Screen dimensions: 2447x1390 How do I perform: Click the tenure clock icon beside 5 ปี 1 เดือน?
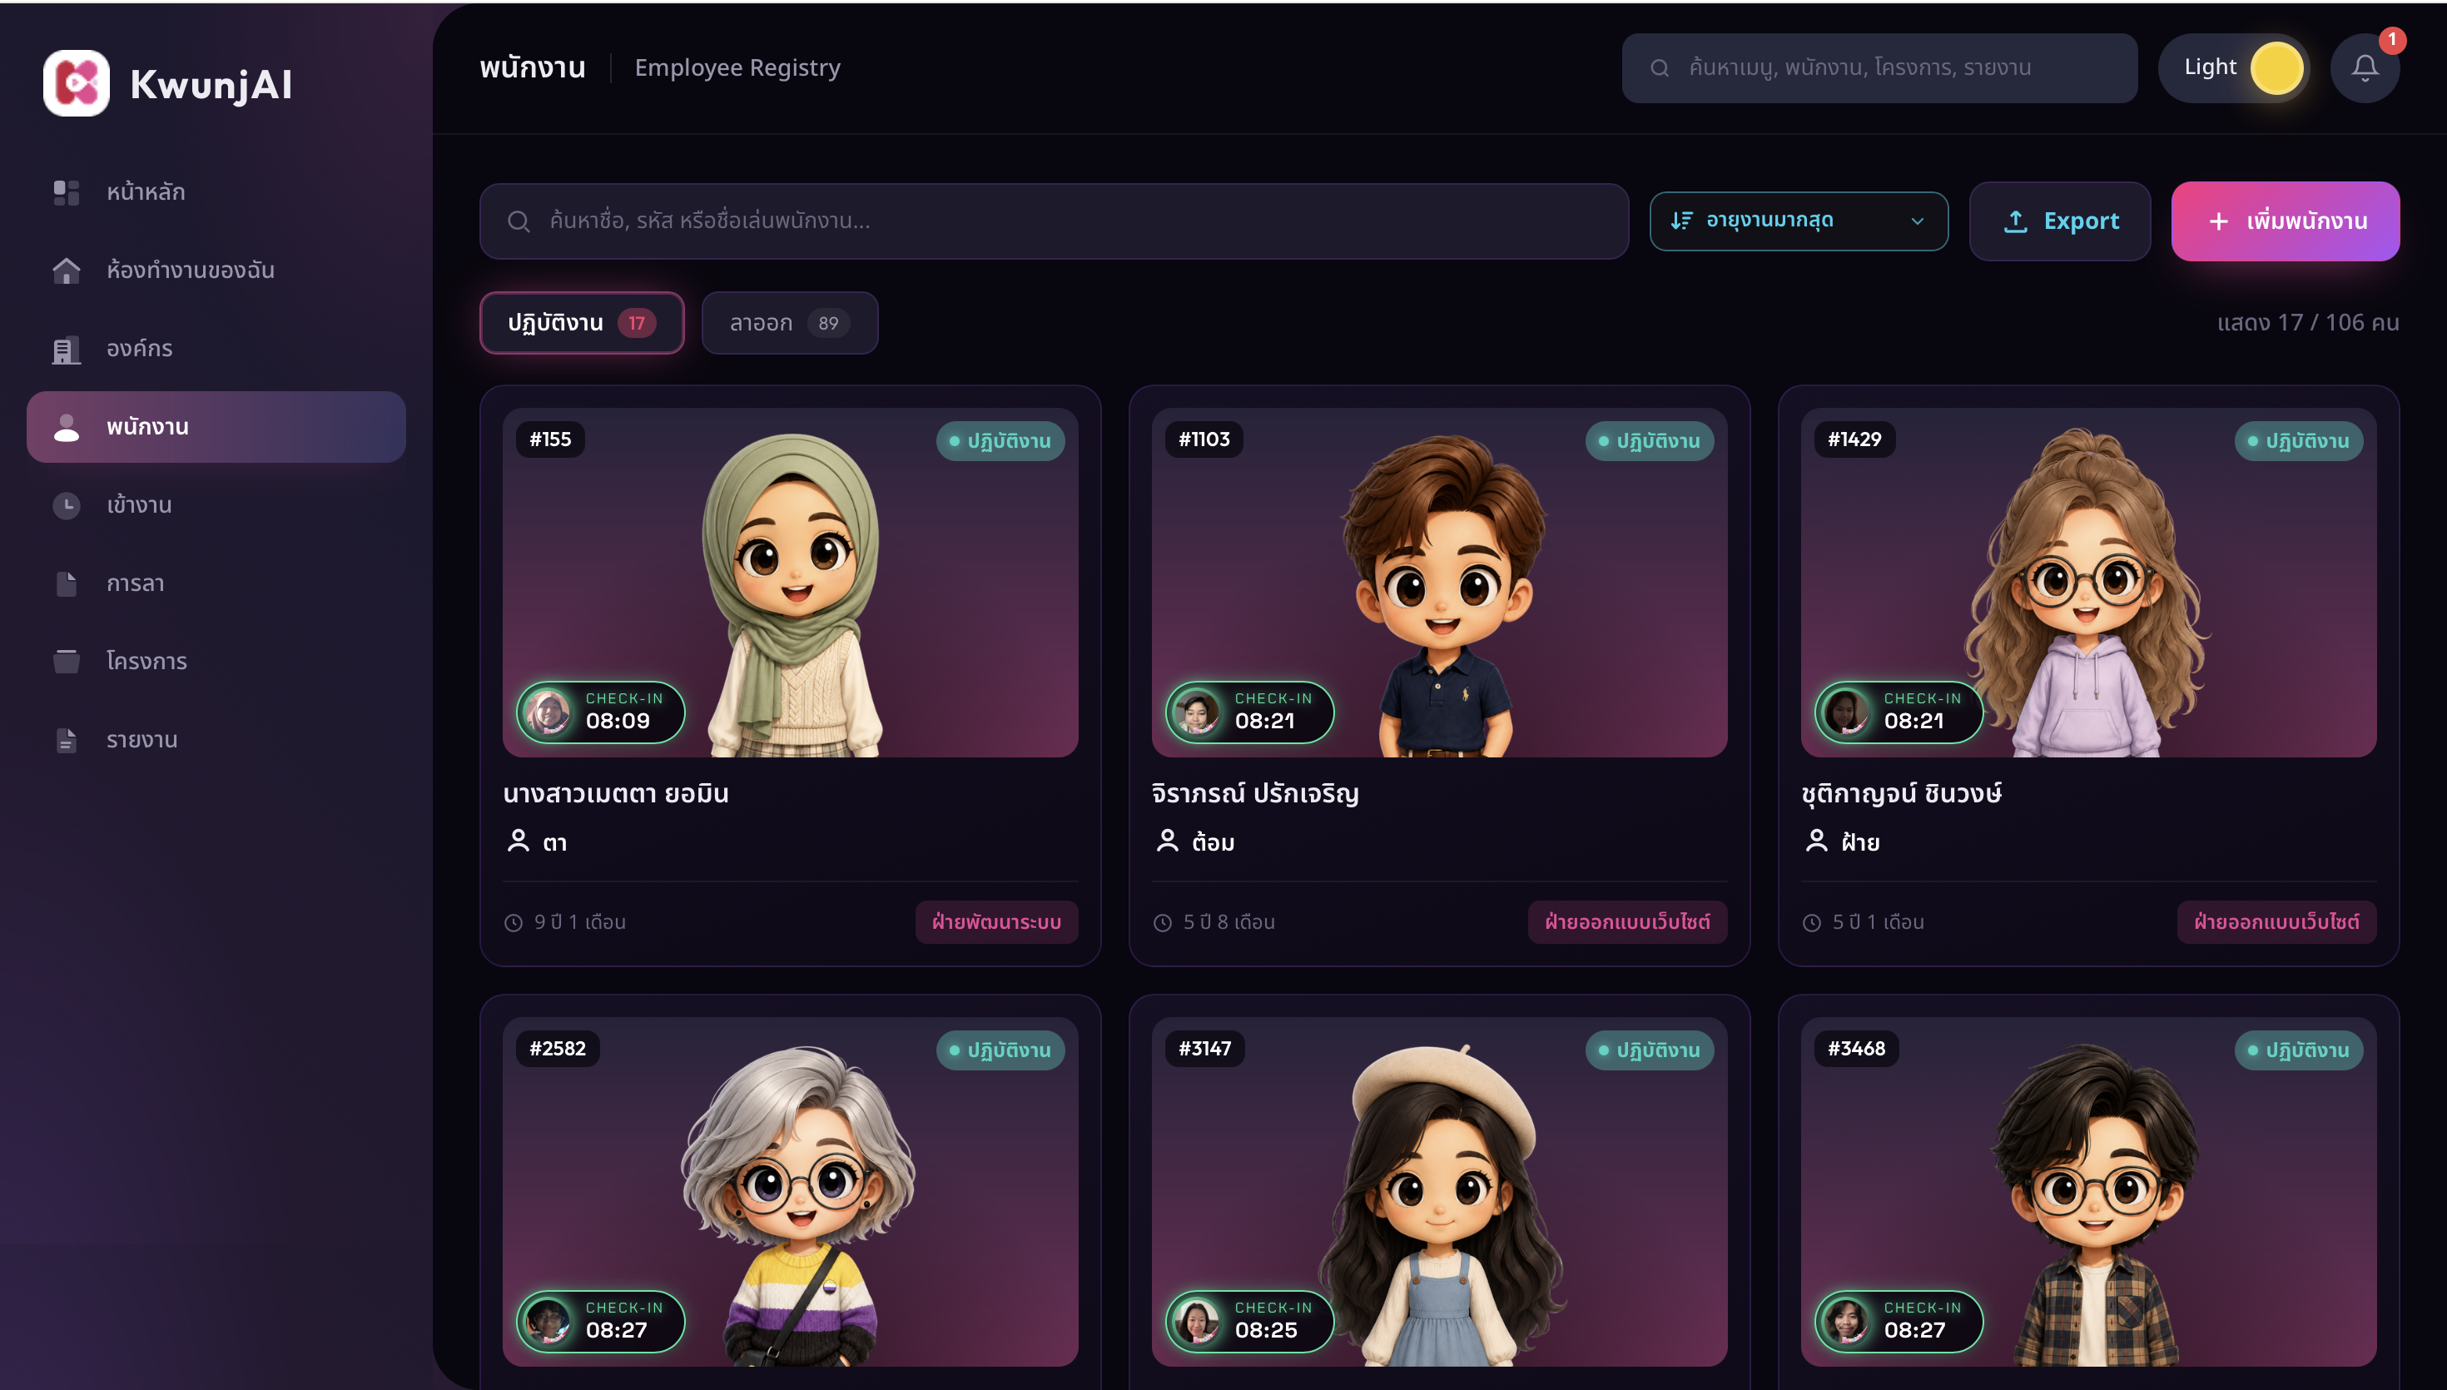[x=1811, y=923]
